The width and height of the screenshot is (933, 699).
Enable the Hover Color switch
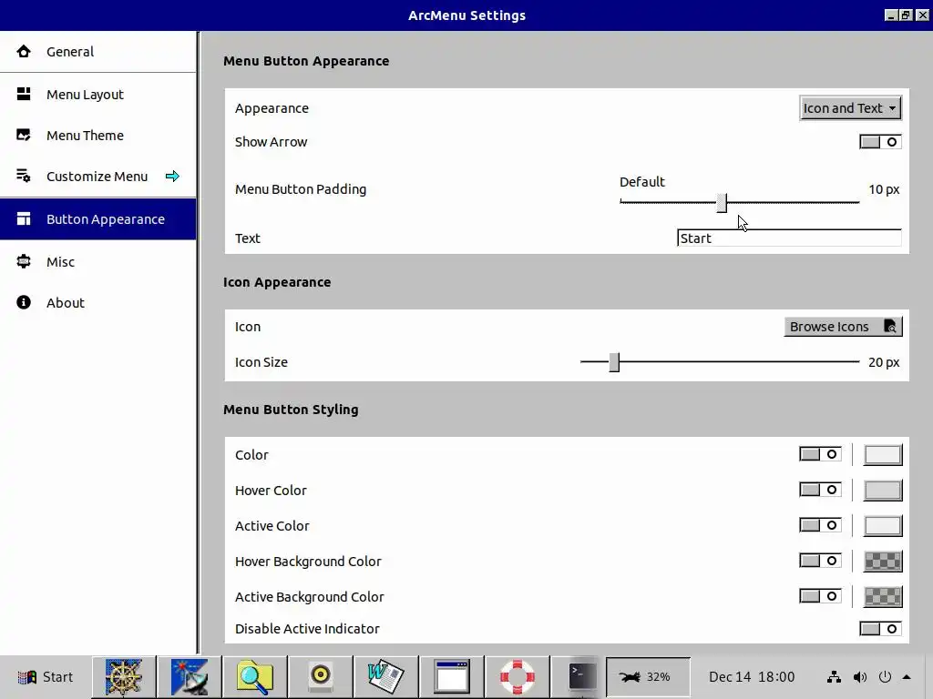click(821, 490)
